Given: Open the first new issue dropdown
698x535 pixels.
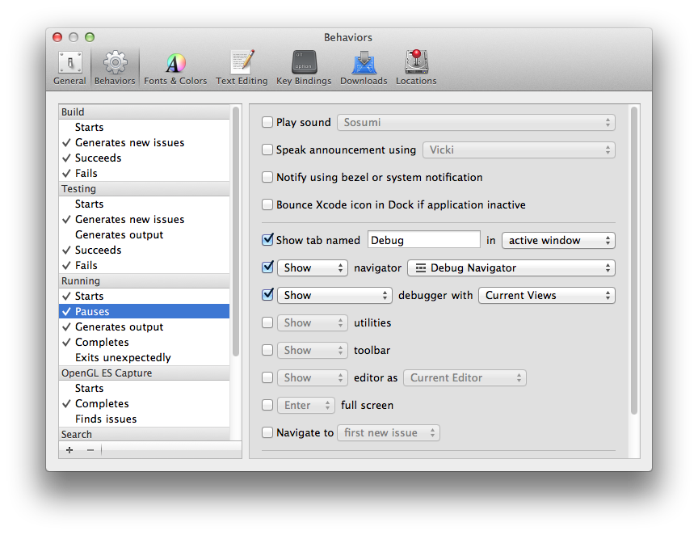Looking at the screenshot, I should pyautogui.click(x=389, y=433).
